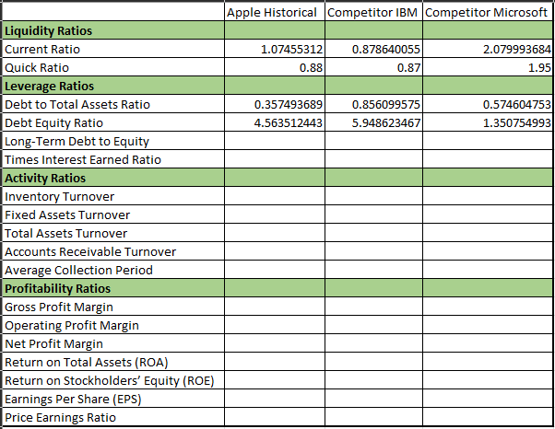Select empty Microsoft cell in Net Profit Margin row

coord(488,343)
